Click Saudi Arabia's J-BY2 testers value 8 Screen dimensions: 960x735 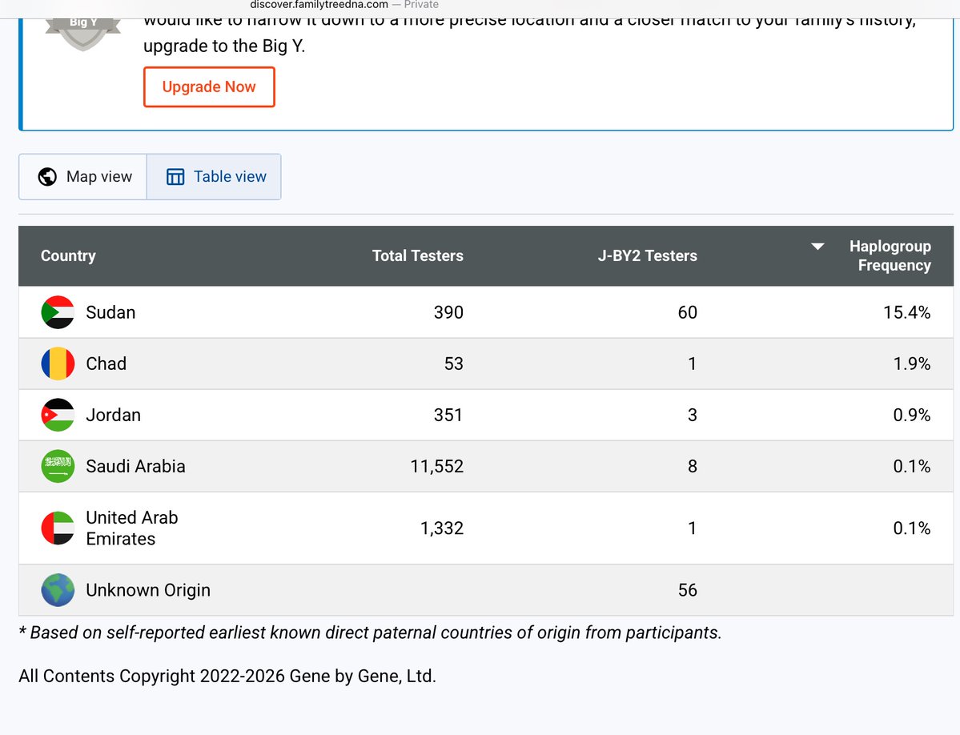693,466
